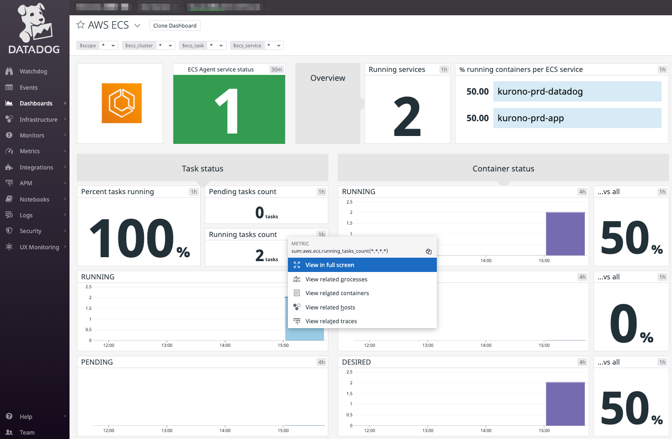This screenshot has width=672, height=439.
Task: Star the AWS ECS dashboard
Action: (x=80, y=25)
